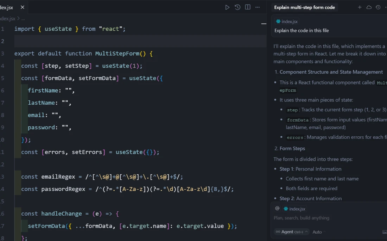Open the editor more actions ellipsis
Screen dimensions: 387x241
(x=258, y=7)
